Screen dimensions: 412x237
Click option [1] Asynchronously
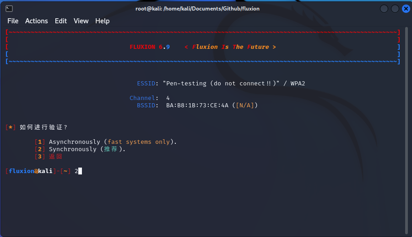click(106, 142)
